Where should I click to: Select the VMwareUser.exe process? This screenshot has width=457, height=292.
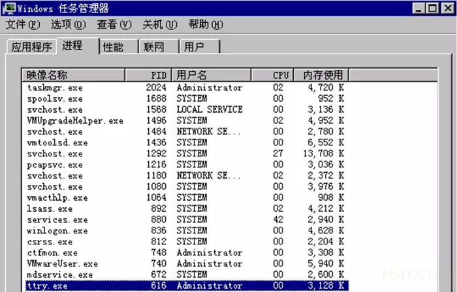(x=185, y=263)
